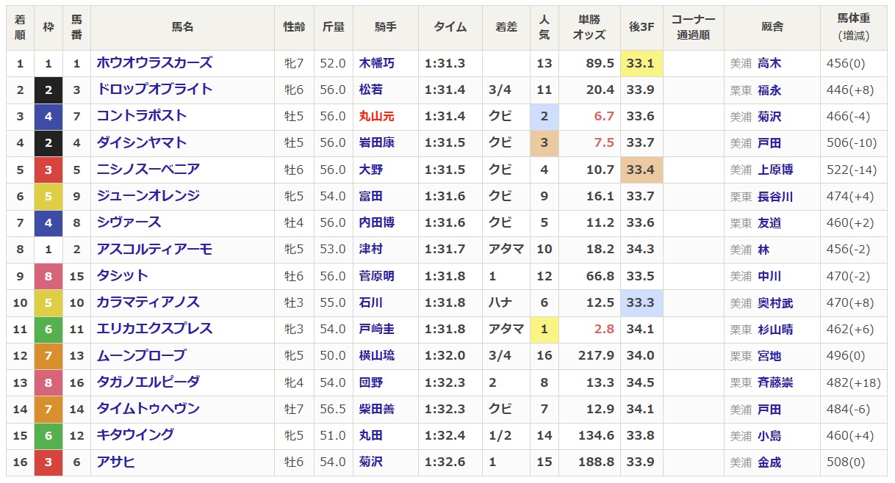Click trainer 杉山晴 link

775,329
